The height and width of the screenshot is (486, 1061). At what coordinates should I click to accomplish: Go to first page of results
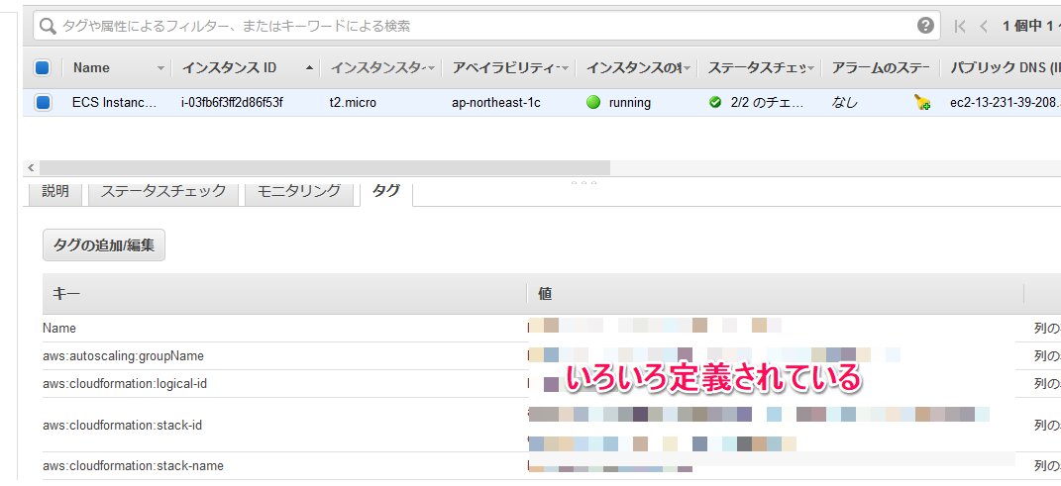point(958,26)
